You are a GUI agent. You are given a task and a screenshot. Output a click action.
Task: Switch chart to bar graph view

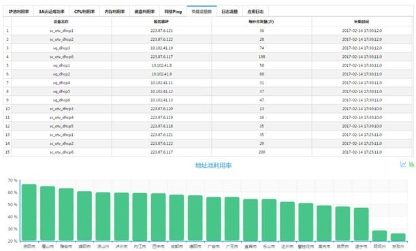click(x=411, y=165)
